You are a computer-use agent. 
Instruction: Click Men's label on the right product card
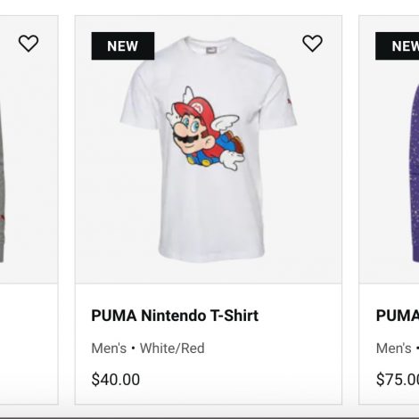394,349
